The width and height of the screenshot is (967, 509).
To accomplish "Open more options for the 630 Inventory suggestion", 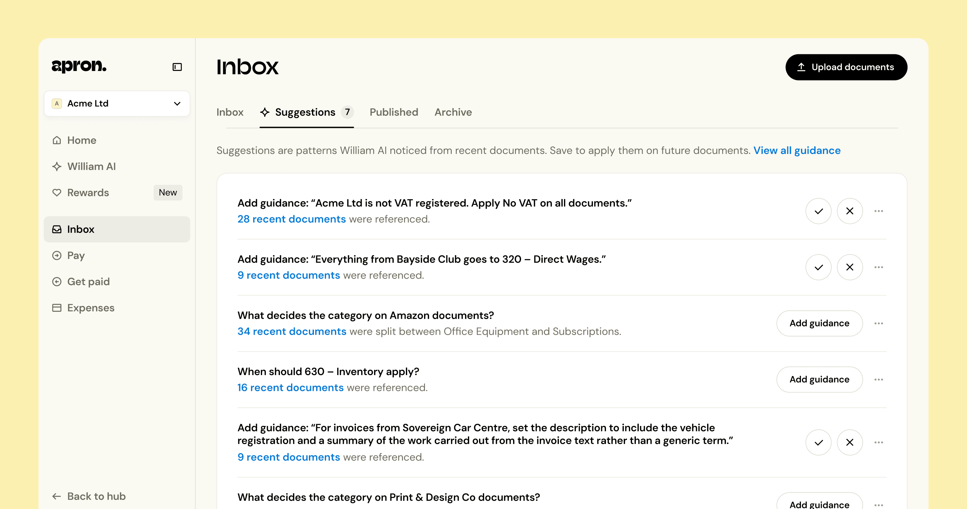I will pos(878,380).
